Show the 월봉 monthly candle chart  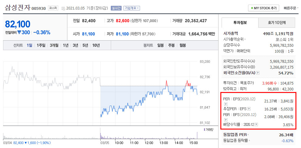coord(183,46)
